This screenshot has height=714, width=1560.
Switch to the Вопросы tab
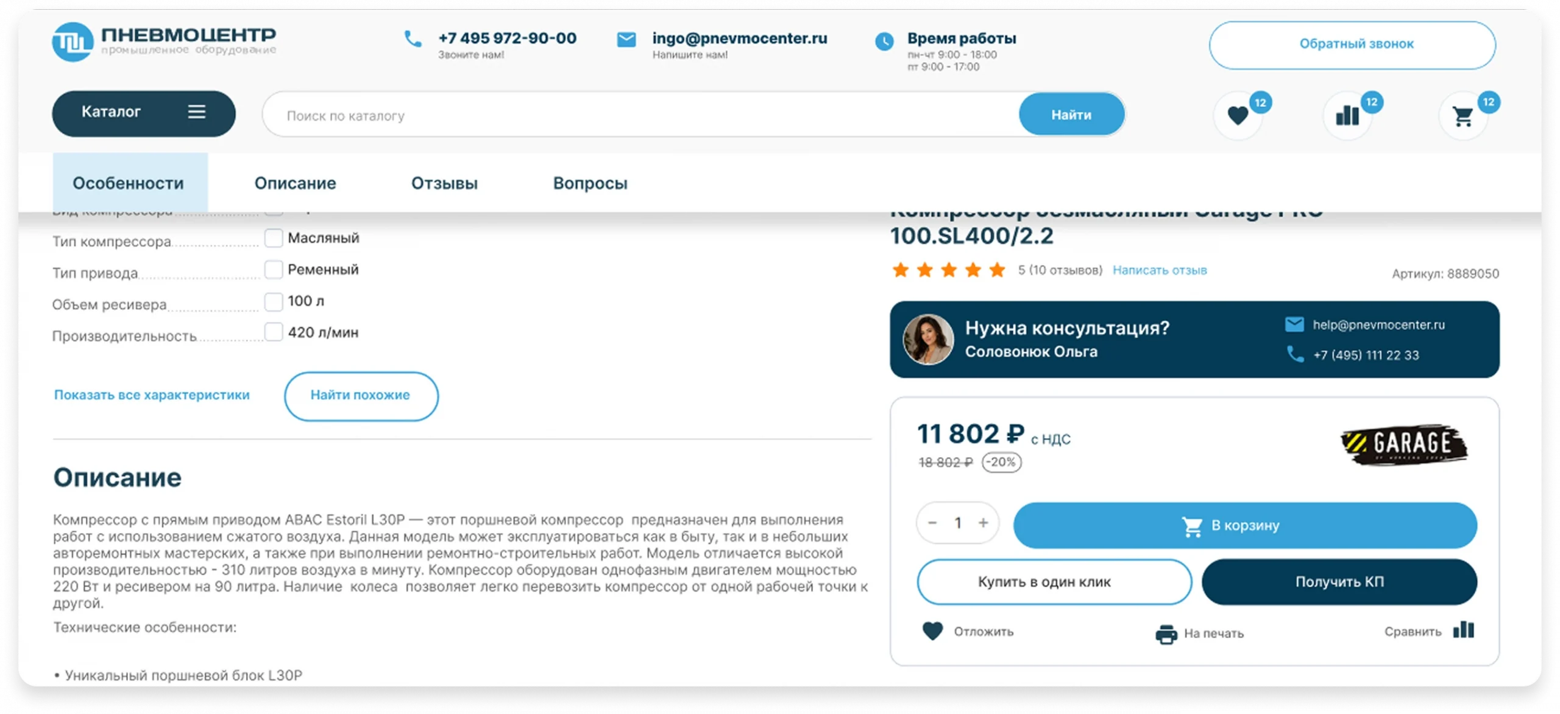tap(590, 183)
